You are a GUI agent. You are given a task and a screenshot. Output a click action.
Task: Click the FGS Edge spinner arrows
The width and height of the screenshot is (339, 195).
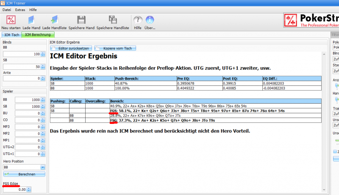pos(29,190)
